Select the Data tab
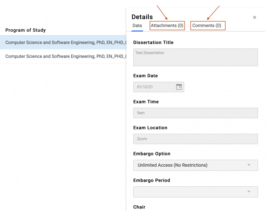 (137, 26)
